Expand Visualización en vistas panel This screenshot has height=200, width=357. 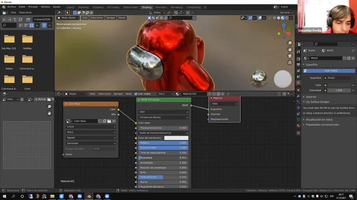point(319,119)
